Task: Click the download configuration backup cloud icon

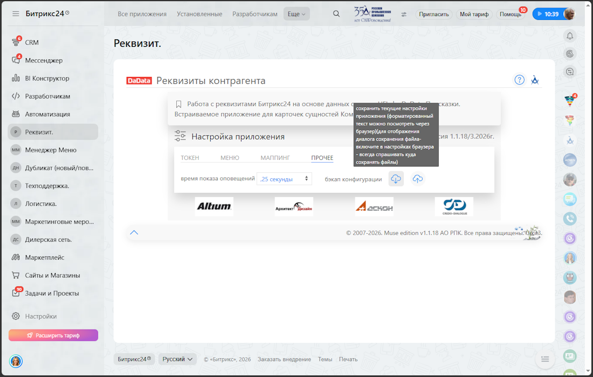Action: pyautogui.click(x=396, y=179)
